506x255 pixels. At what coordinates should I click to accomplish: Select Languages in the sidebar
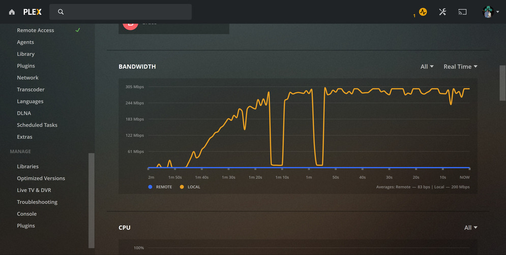(30, 101)
